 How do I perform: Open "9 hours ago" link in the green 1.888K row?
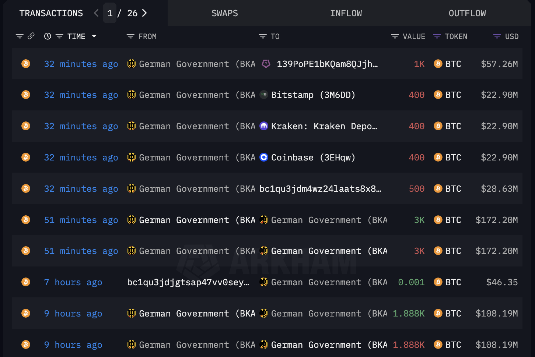pos(73,313)
